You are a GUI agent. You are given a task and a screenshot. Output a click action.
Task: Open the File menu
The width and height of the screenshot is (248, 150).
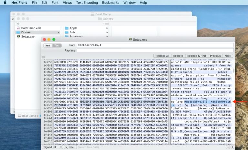35,3
